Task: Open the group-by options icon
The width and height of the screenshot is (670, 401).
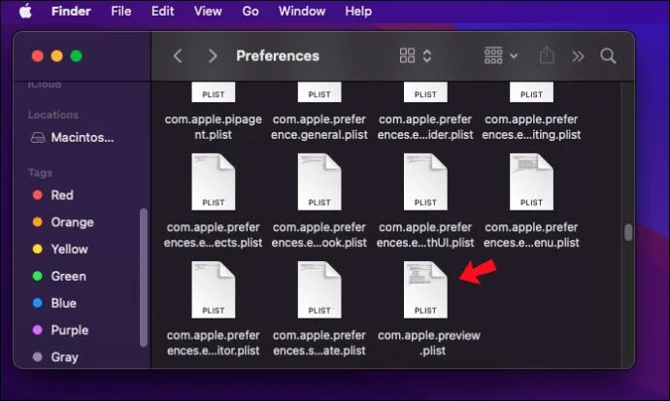Action: 493,55
